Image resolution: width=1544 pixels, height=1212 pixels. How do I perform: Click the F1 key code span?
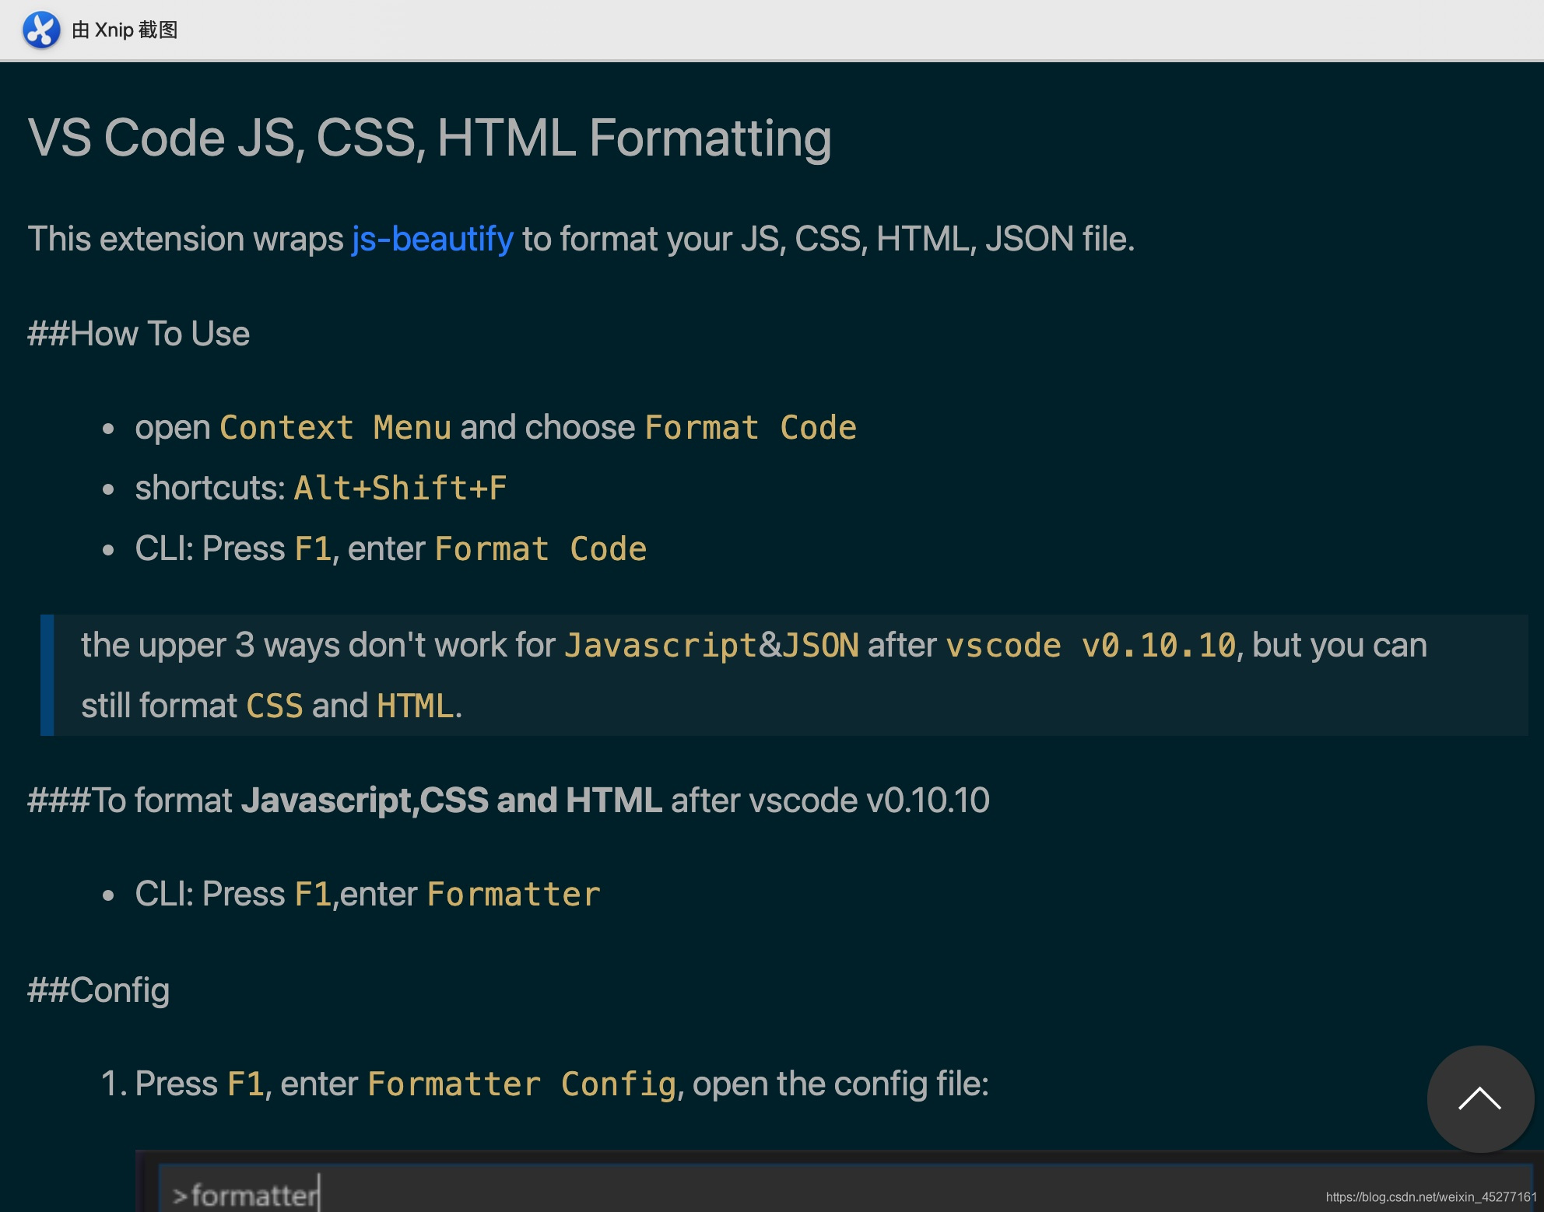coord(314,548)
